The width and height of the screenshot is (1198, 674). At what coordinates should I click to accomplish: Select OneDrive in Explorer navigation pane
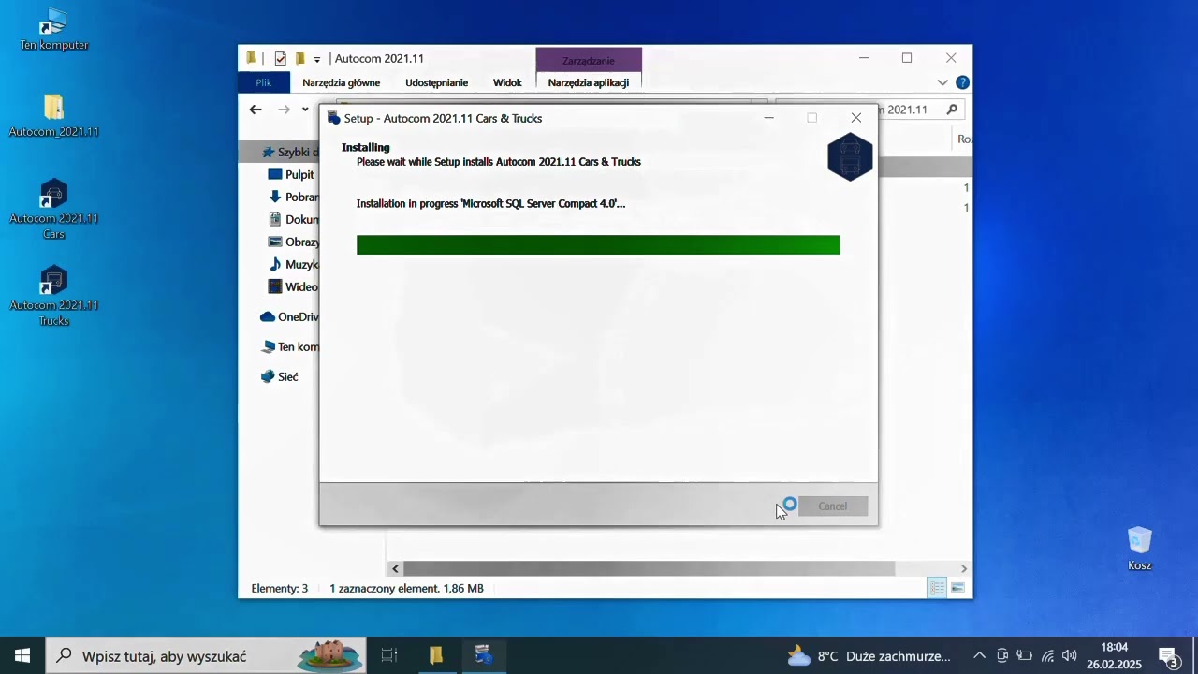tap(289, 316)
